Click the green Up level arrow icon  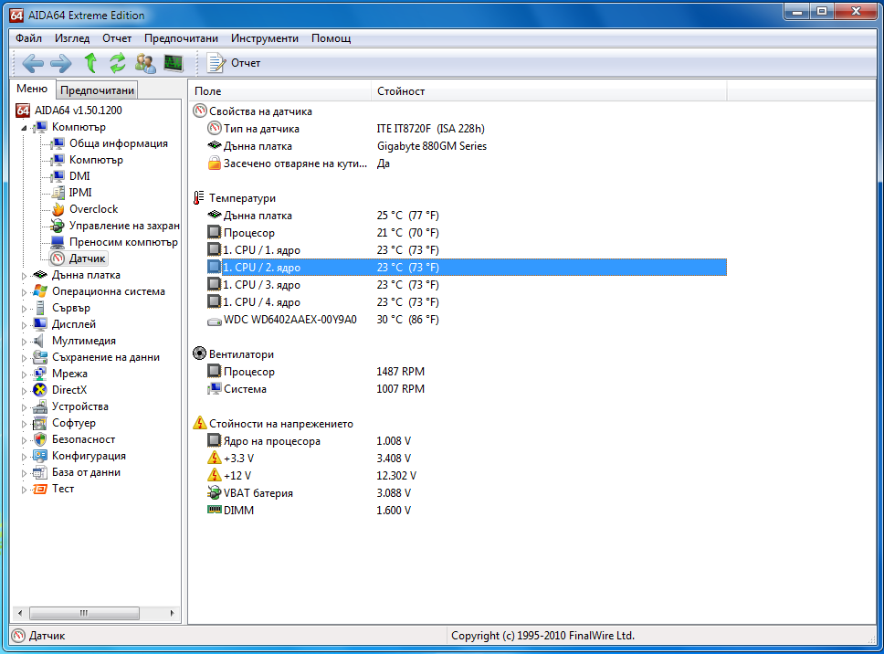(90, 63)
